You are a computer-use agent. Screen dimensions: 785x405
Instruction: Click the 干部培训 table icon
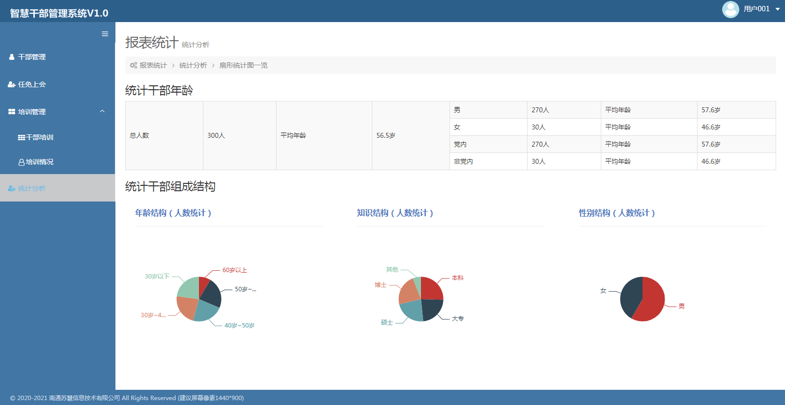21,137
